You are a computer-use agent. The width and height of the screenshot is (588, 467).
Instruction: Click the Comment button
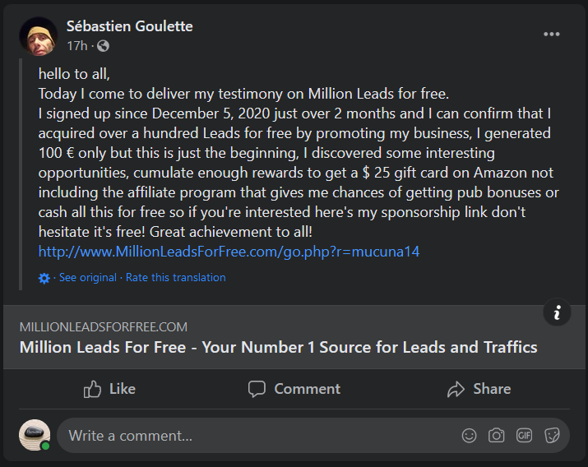point(294,389)
